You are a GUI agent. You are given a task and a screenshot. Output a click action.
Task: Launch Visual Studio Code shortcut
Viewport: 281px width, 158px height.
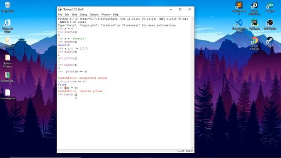239,25
